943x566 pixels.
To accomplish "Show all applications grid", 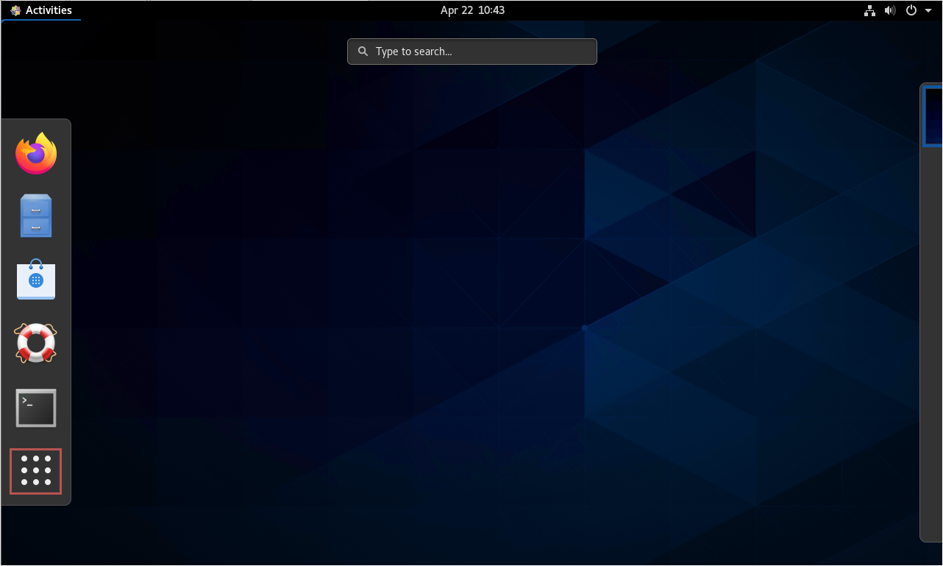I will [36, 471].
